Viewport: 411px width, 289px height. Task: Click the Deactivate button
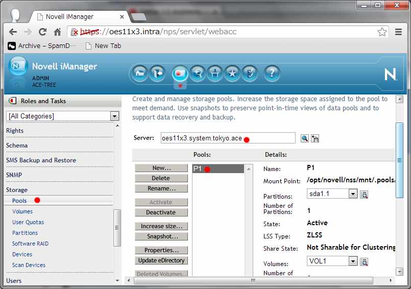coord(161,212)
